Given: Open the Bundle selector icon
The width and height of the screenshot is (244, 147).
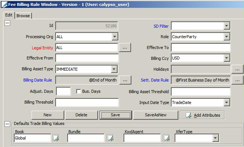Looking at the screenshot, I should pyautogui.click(x=110, y=138).
